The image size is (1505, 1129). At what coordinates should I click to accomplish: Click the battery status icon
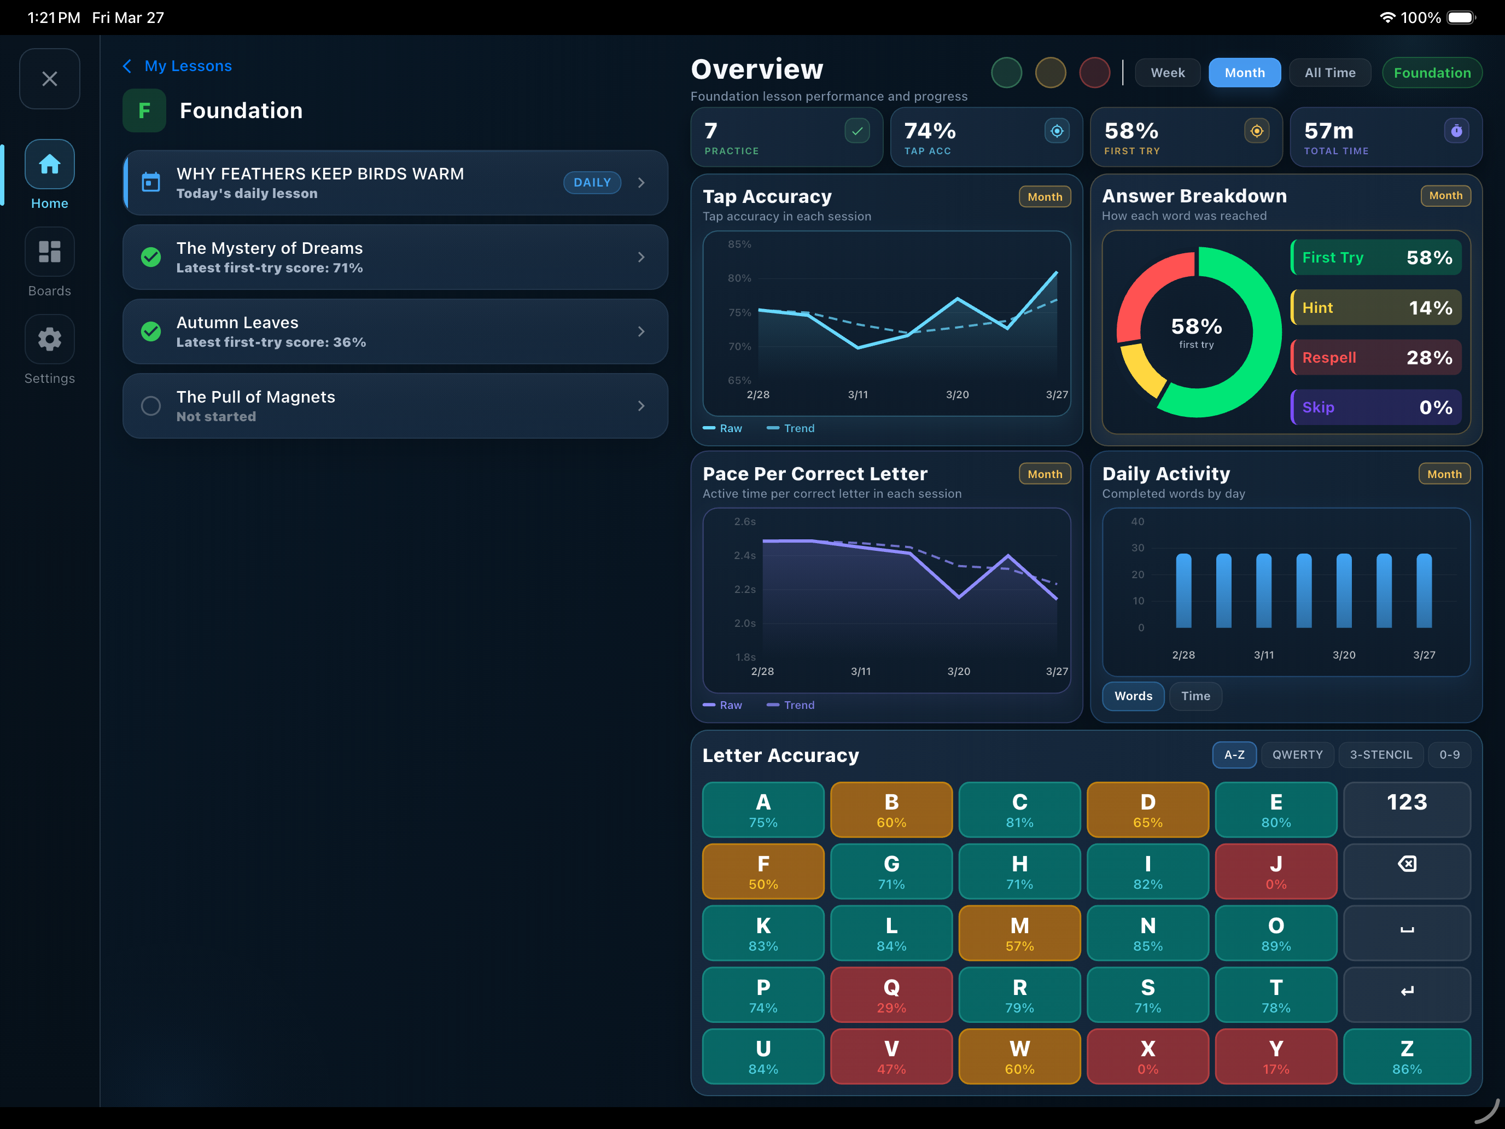1461,18
